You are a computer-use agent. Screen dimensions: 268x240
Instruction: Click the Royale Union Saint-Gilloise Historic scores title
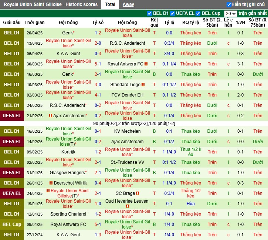point(51,4)
